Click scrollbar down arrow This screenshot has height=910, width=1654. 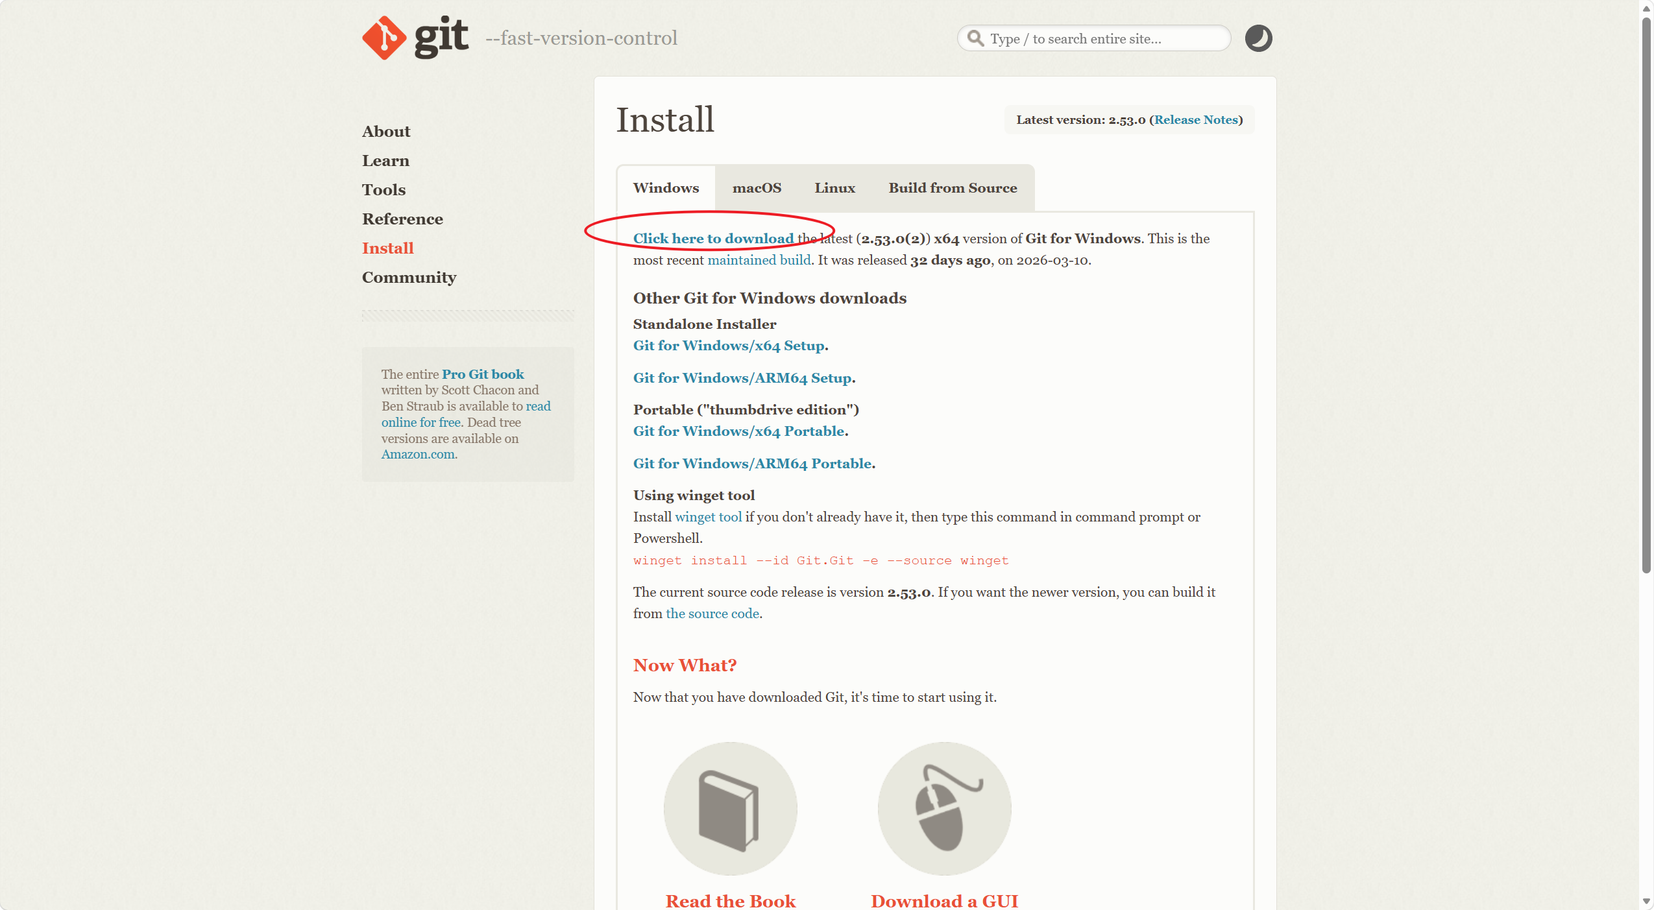1646,902
